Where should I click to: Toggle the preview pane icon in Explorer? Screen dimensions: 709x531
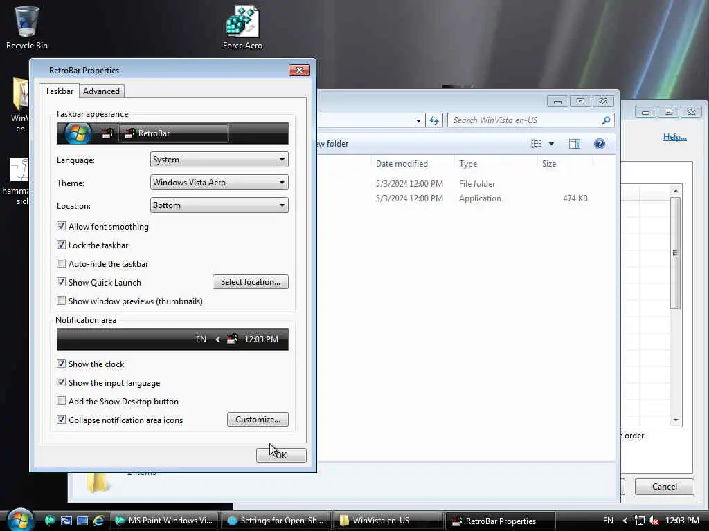pyautogui.click(x=575, y=144)
